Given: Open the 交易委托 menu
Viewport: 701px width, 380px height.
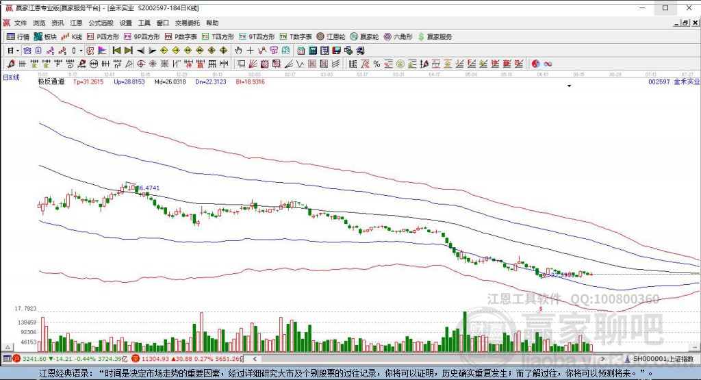Looking at the screenshot, I should click(188, 23).
